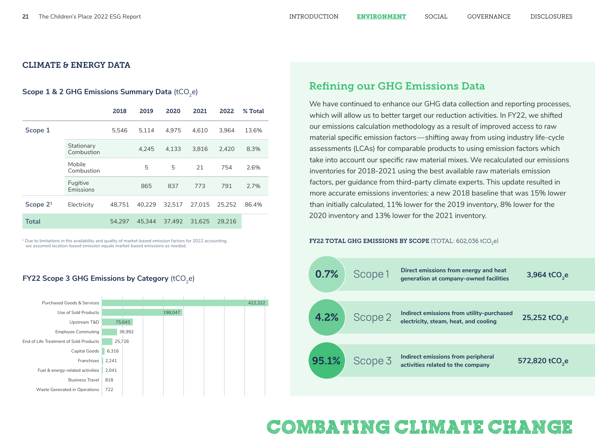Viewport: 595px width, 446px height.
Task: Click The Children's Place 2022 ESG Report title
Action: click(x=90, y=16)
